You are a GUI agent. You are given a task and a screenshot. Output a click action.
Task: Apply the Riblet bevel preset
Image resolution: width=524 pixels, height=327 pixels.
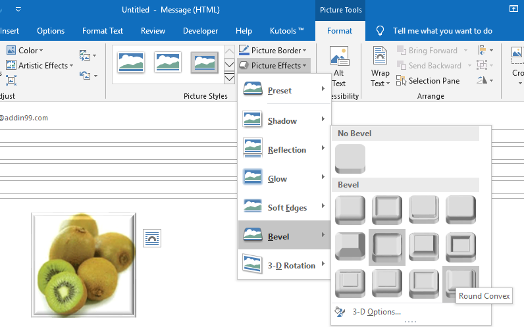tap(387, 284)
